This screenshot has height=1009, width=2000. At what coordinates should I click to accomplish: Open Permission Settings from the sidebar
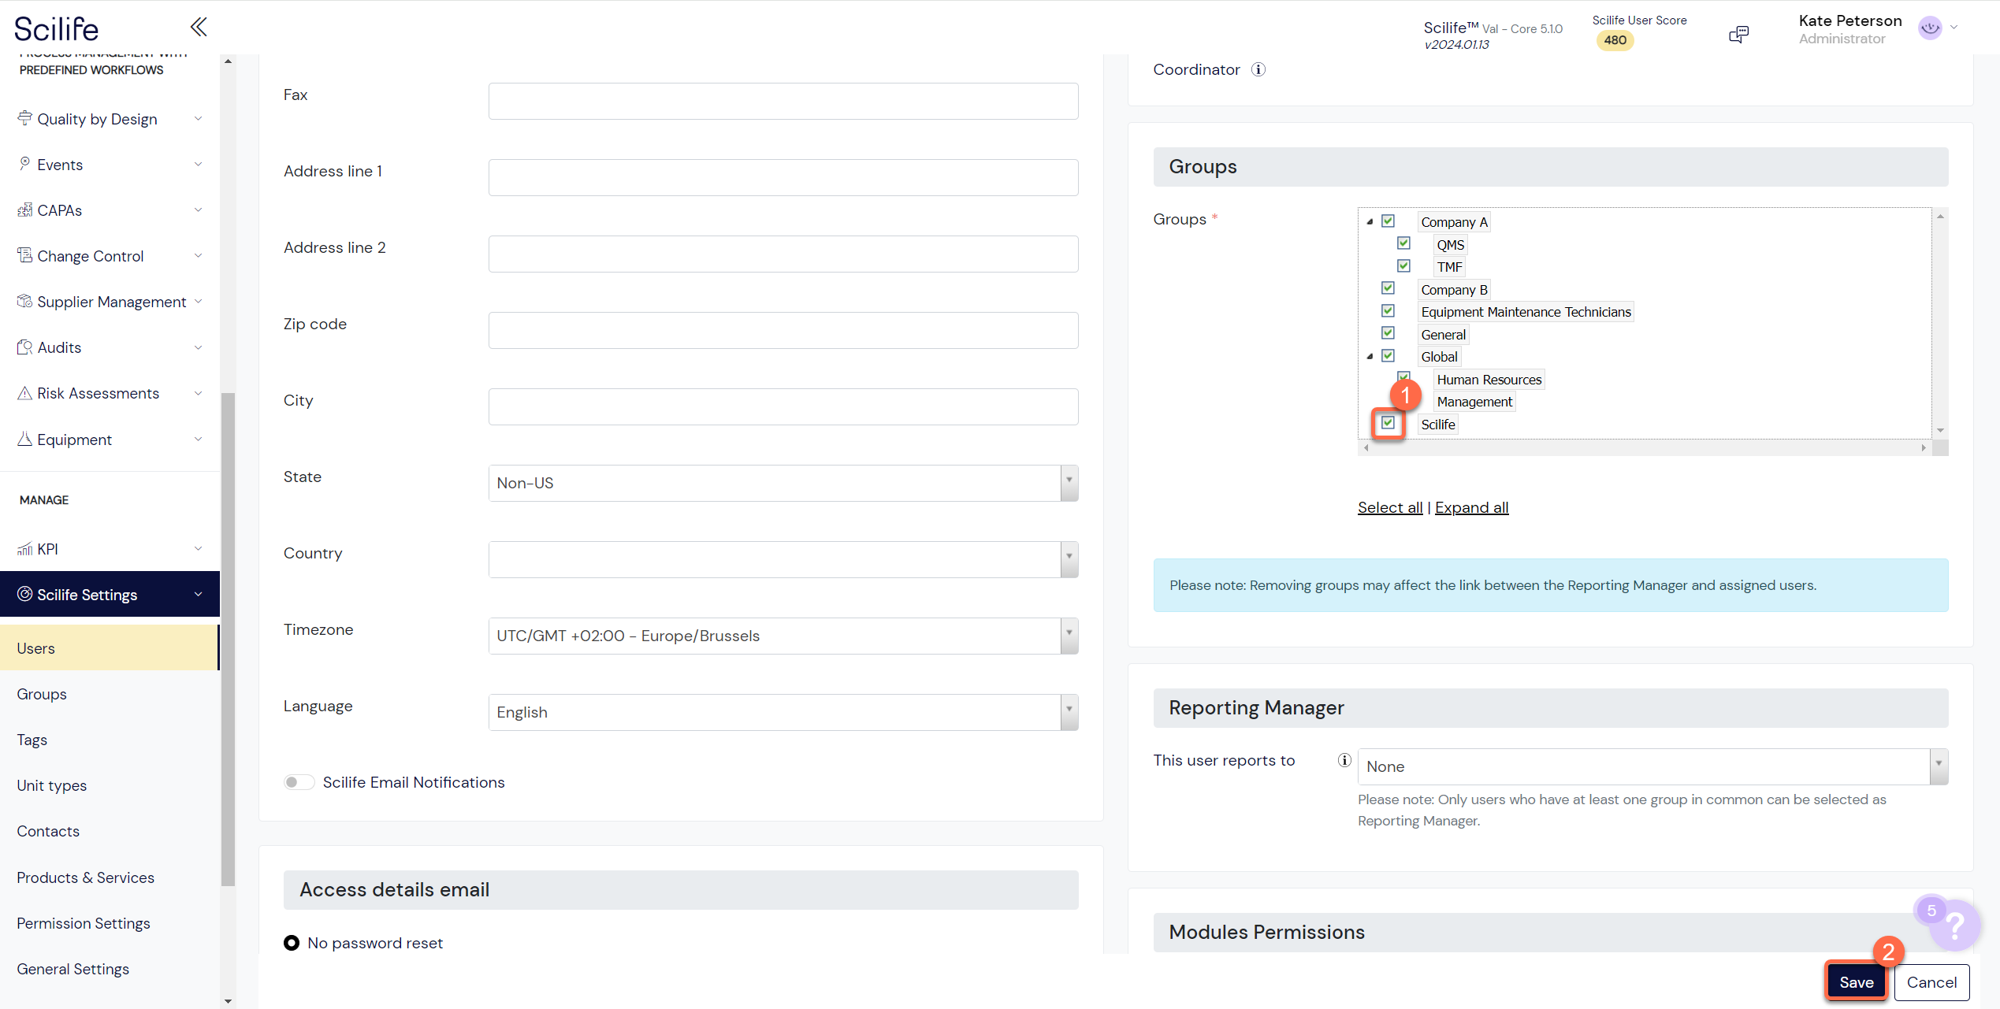tap(83, 922)
